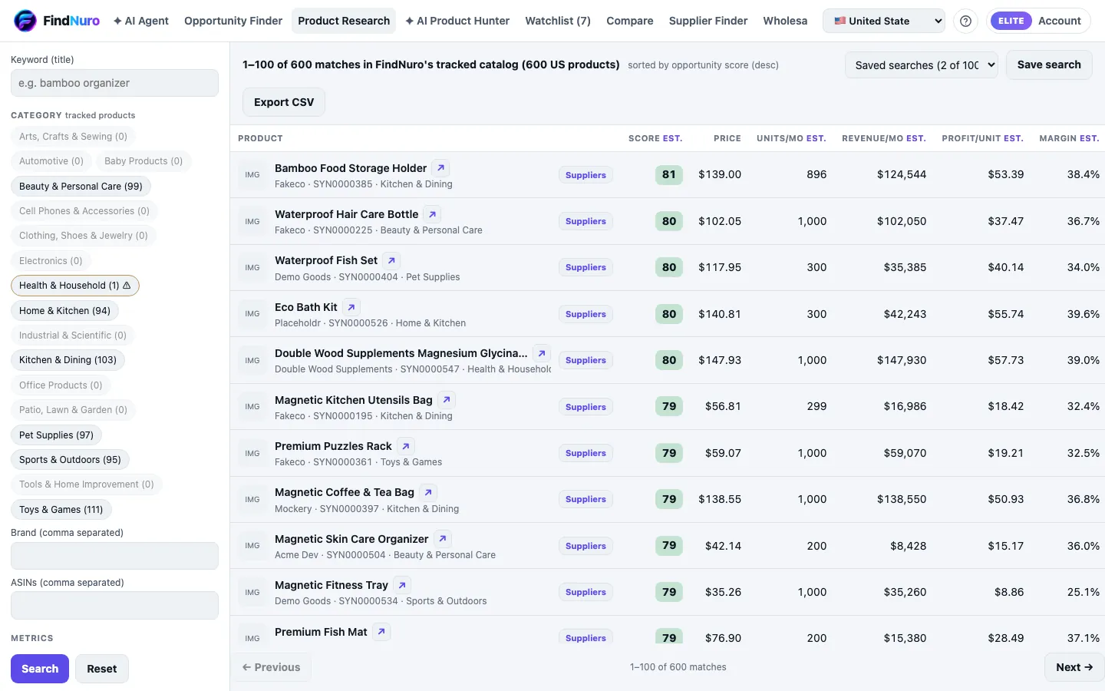
Task: Go to the Opportunity Finder tab
Action: [x=233, y=21]
